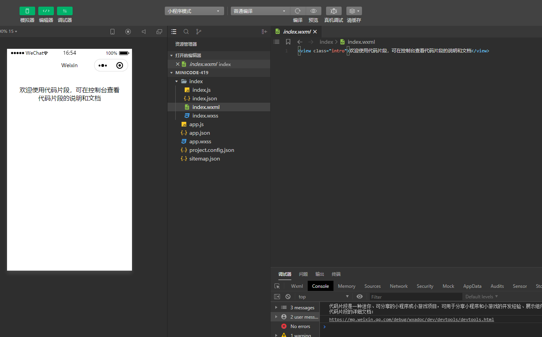Click the simulator record icon
Screen dimensions: 542x337
pos(128,32)
